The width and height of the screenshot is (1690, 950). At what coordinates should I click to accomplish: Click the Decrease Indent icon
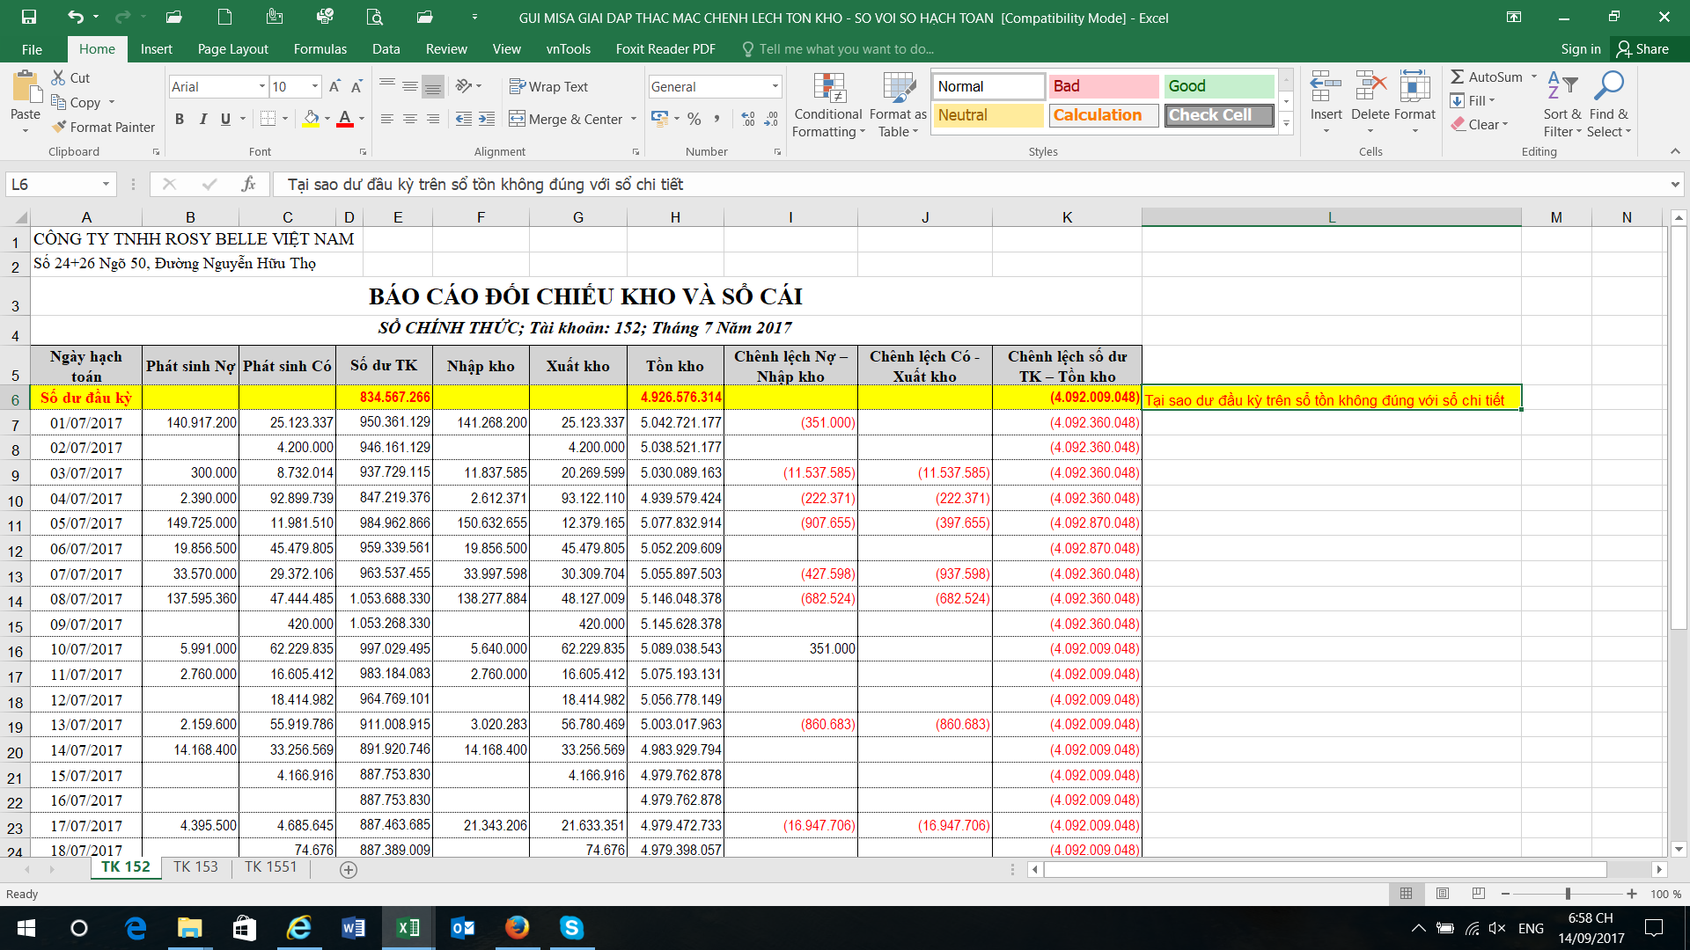(x=464, y=119)
